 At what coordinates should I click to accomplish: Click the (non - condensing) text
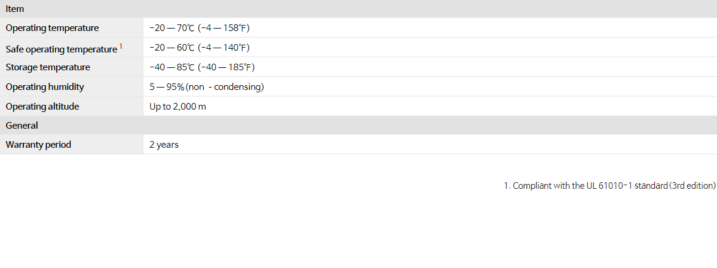225,87
